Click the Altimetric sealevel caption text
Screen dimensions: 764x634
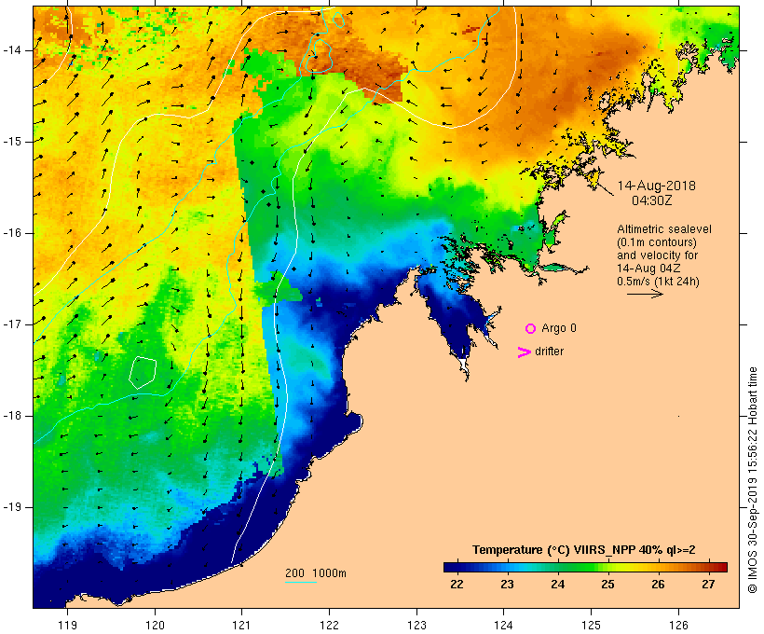[664, 229]
